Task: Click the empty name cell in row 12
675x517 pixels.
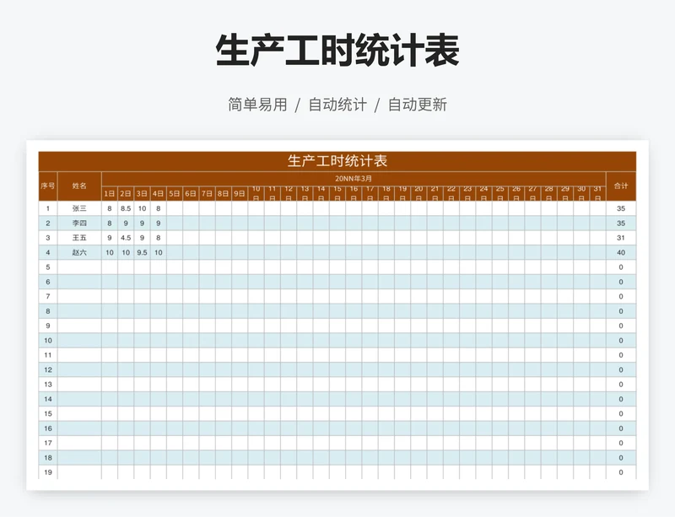Action: tap(79, 369)
